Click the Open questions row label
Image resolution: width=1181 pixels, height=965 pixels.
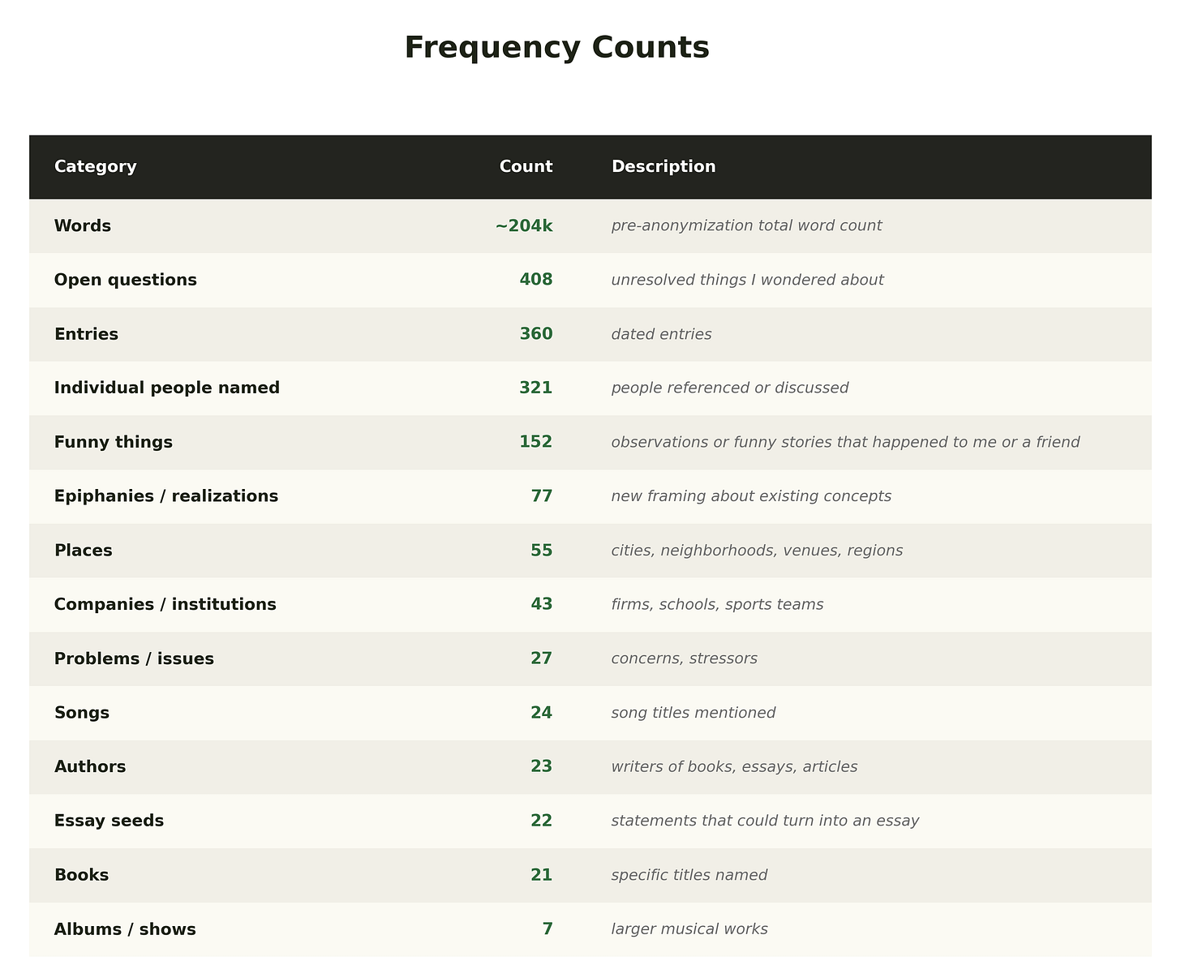(x=126, y=281)
